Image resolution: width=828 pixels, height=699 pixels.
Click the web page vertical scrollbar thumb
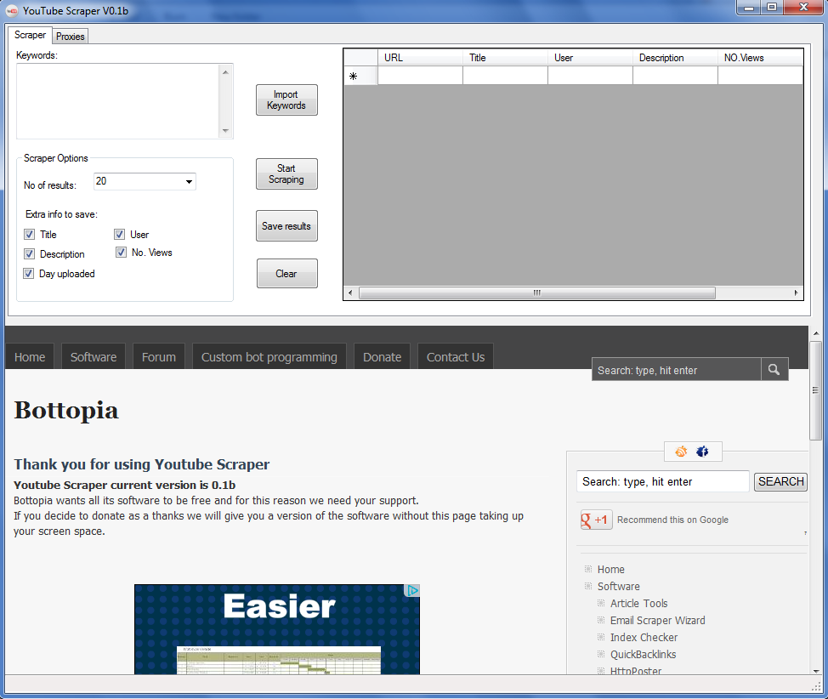point(816,390)
